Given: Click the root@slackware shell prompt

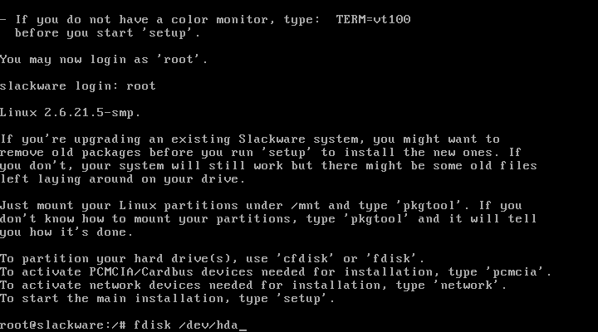Looking at the screenshot, I should 63,325.
